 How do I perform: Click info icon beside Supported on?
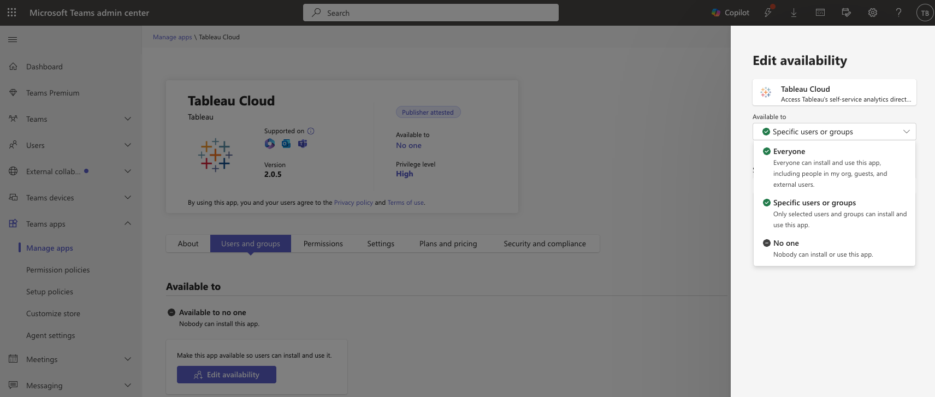click(x=311, y=131)
